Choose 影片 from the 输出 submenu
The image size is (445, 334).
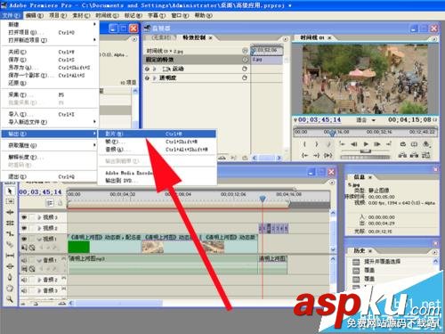click(x=158, y=134)
